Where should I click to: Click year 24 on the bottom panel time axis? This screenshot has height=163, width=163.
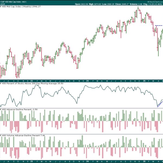pos(87,161)
